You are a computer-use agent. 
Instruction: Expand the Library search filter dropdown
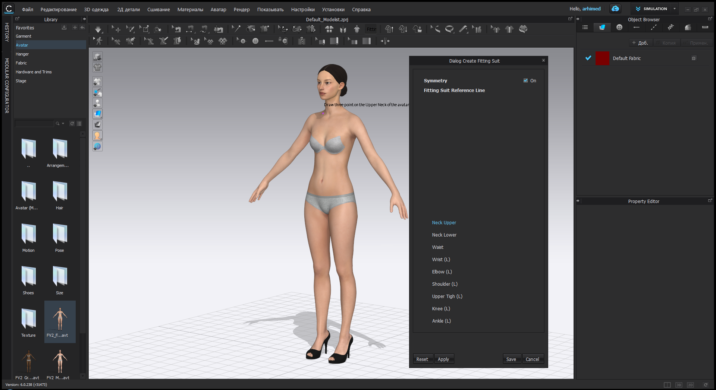click(63, 123)
